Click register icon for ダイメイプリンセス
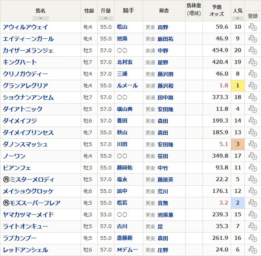Screen dimensions: 261x256 (253, 133)
